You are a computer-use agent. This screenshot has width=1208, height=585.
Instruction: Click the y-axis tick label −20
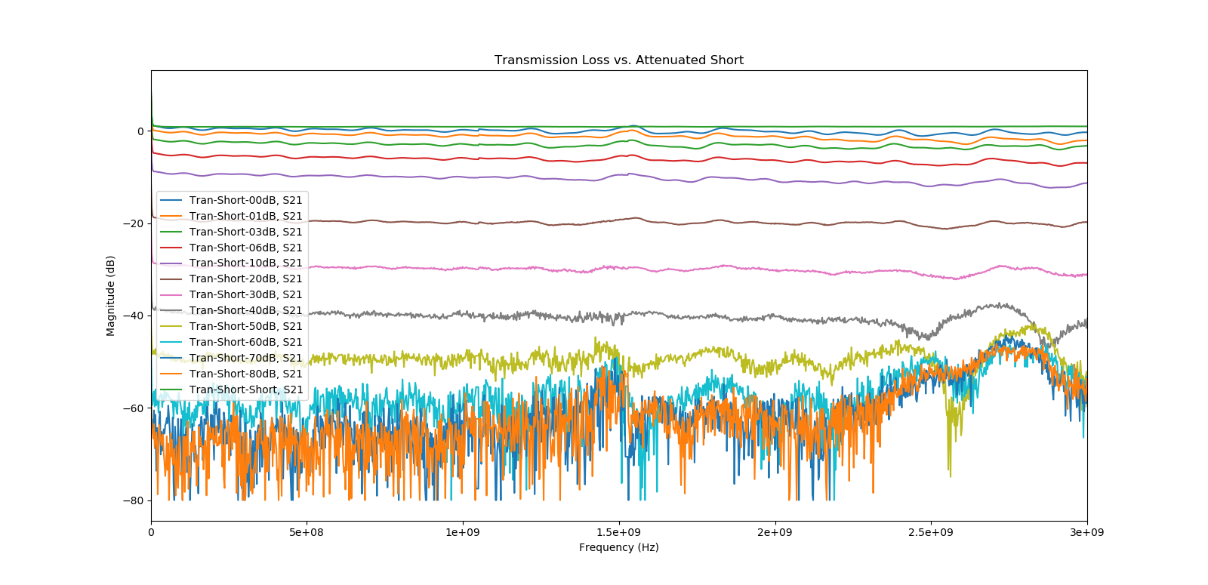click(132, 223)
